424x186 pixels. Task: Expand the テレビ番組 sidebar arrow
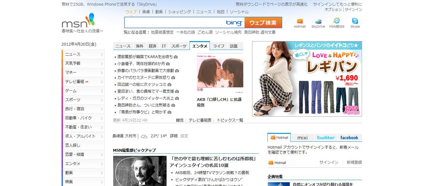tap(102, 82)
